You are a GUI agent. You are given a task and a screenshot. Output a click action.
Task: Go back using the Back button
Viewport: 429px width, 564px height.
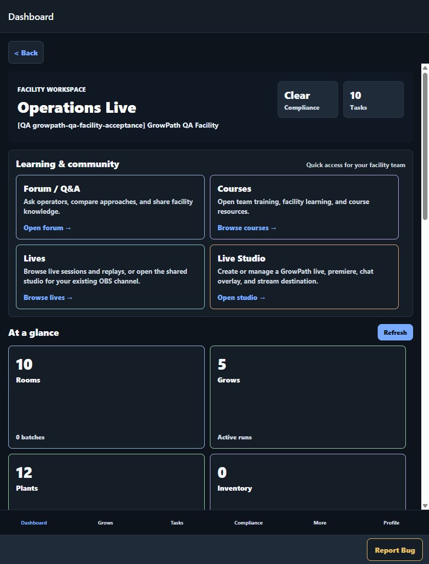[x=26, y=52]
